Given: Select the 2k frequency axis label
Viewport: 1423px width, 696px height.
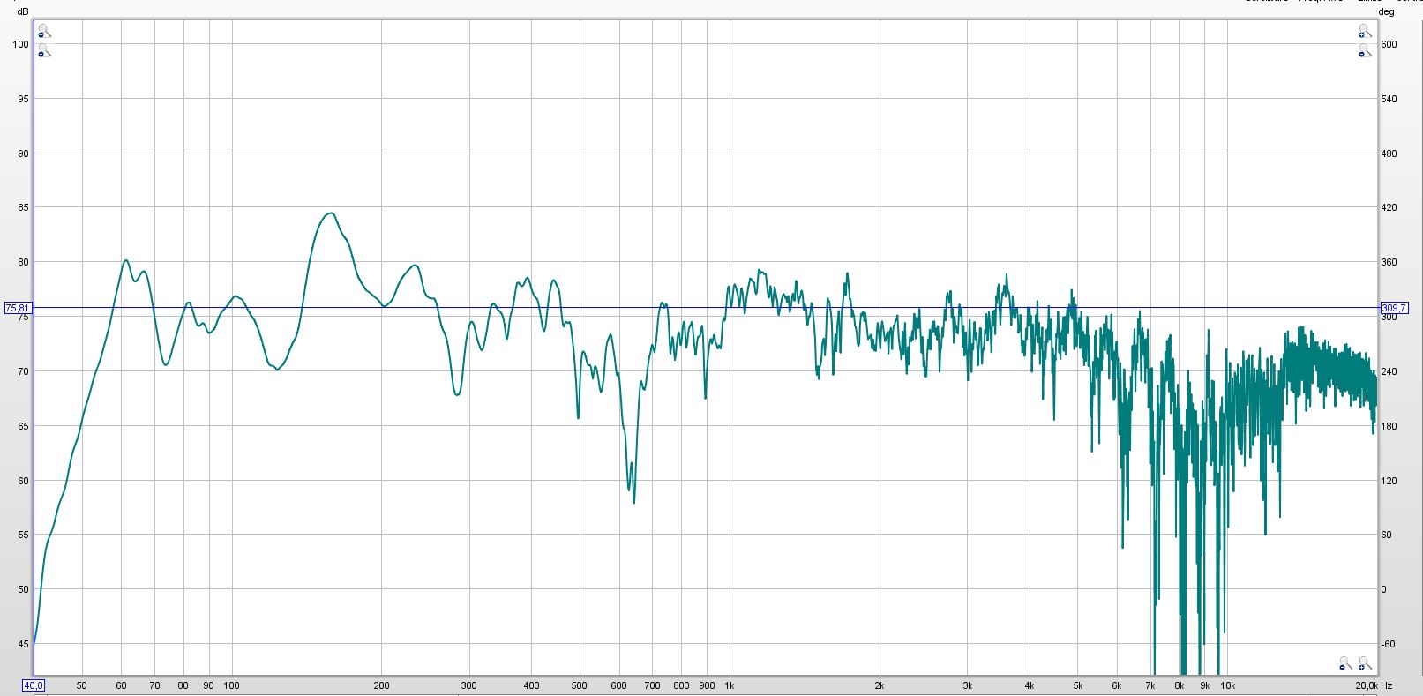Looking at the screenshot, I should (x=880, y=685).
